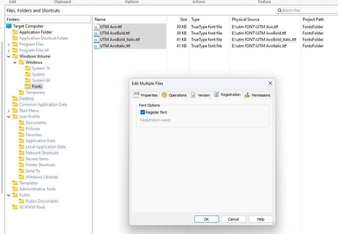Viewport: 338px width, 234px height.
Task: Click the search magnifier icon
Action: coord(279,10)
